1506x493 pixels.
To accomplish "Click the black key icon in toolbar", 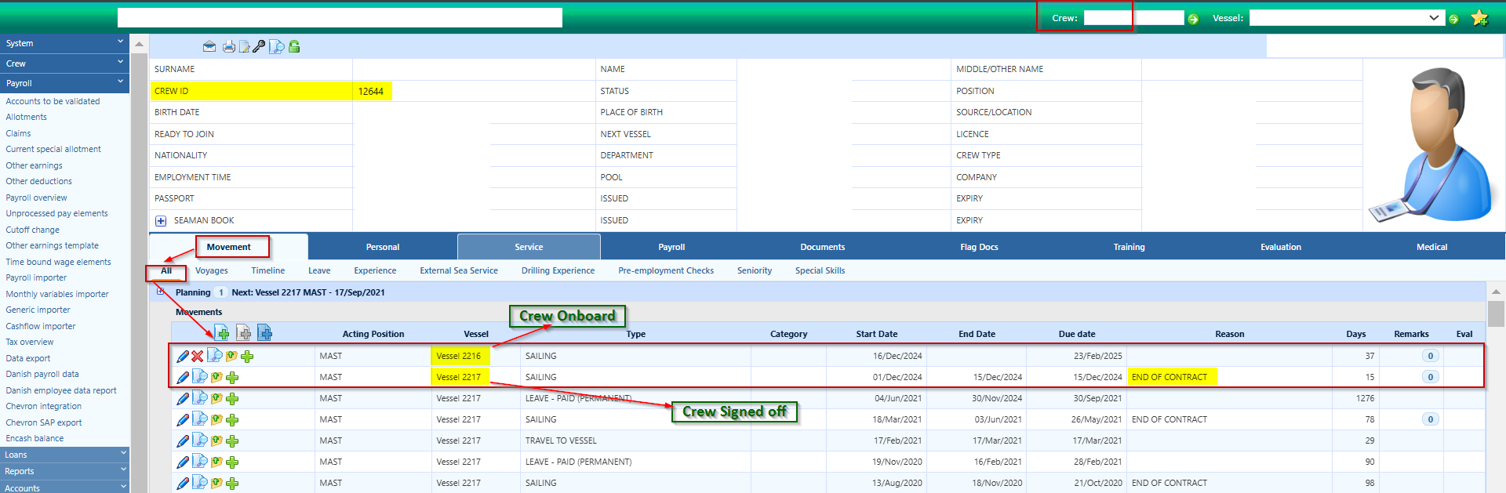I will coord(259,47).
